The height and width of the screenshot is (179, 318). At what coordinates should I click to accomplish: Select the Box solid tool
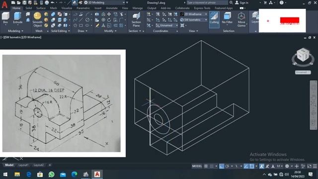5,18
